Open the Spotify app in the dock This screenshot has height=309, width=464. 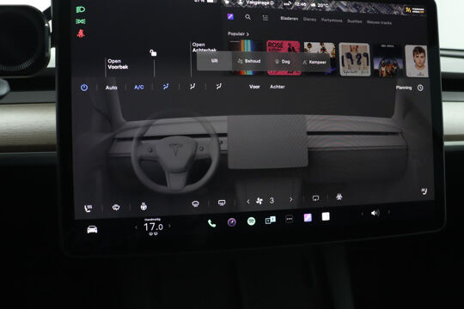coord(251,221)
